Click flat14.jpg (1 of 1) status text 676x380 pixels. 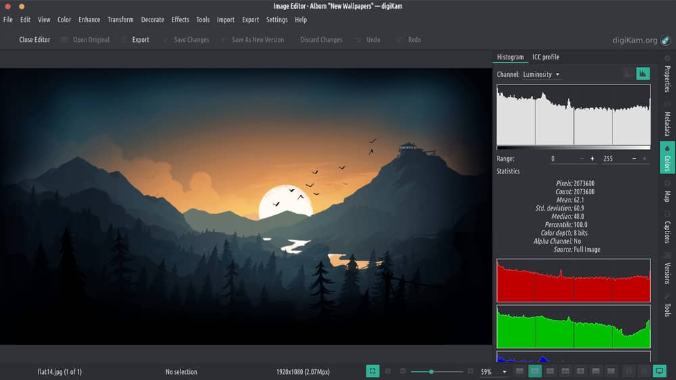click(59, 372)
